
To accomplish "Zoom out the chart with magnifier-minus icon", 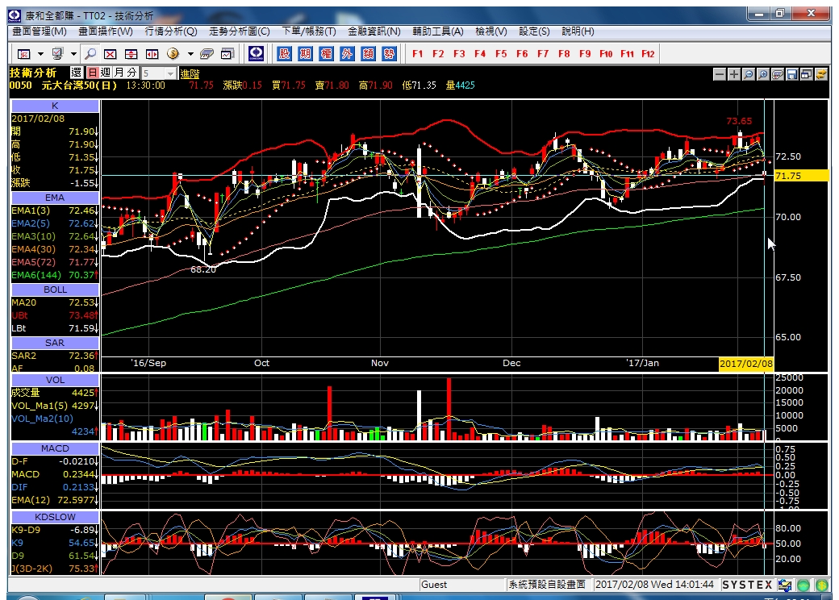I will tap(749, 74).
